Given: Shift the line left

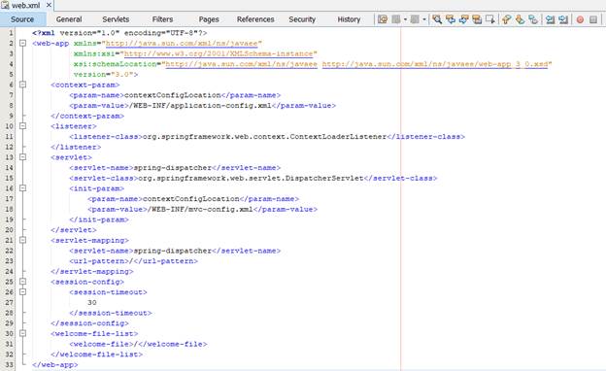Looking at the screenshot, I should click(551, 19).
